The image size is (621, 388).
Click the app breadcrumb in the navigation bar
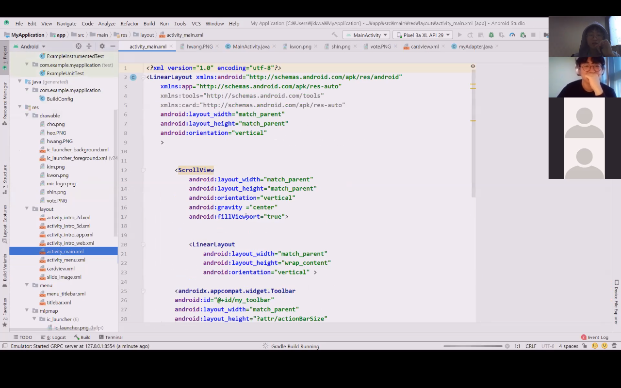click(x=57, y=35)
